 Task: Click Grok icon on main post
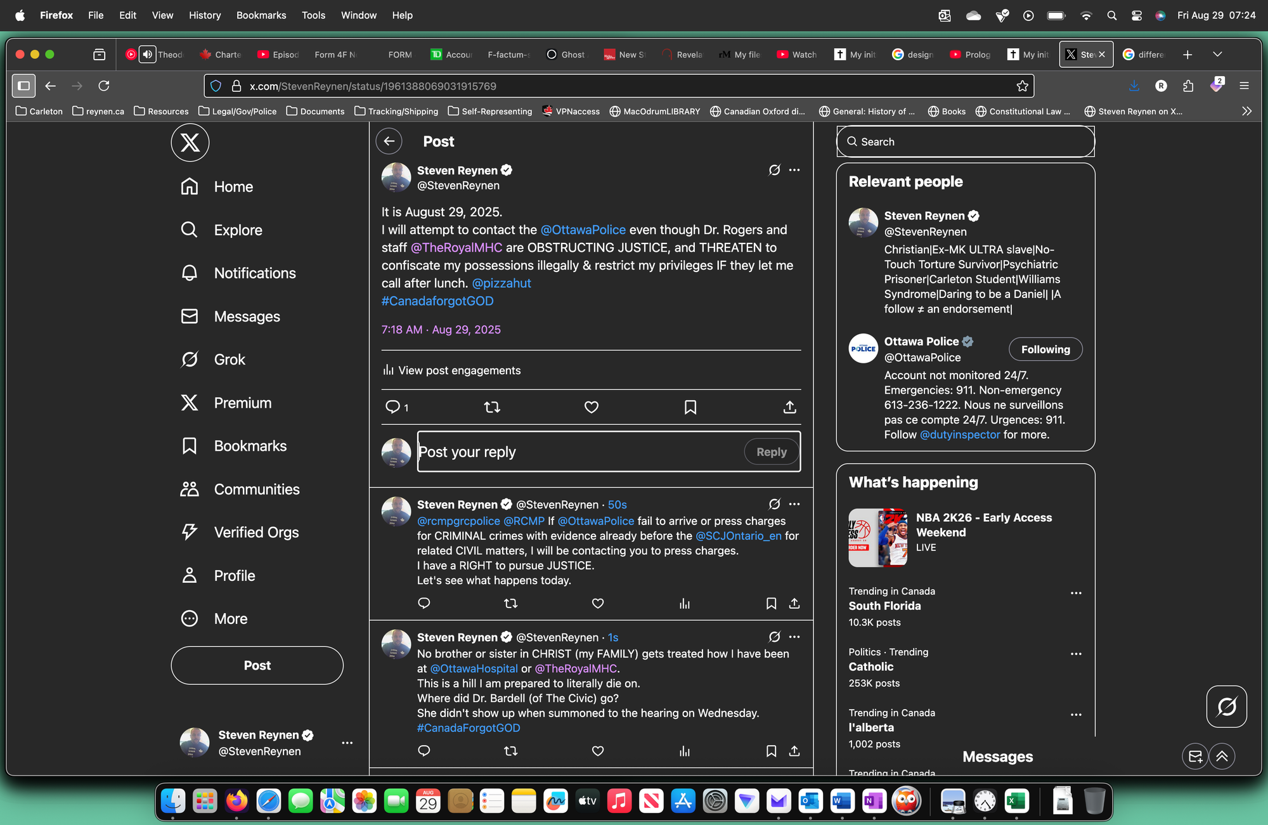(774, 170)
